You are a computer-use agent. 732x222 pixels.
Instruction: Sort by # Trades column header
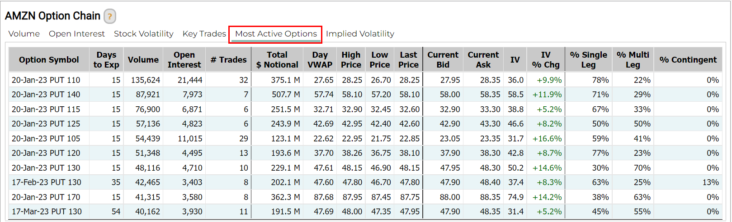(x=228, y=59)
